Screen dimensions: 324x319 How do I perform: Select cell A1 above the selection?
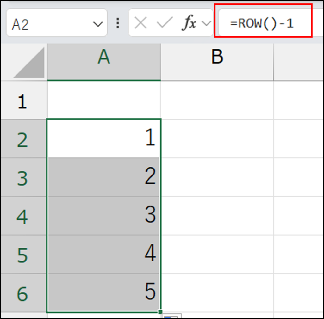coord(104,101)
